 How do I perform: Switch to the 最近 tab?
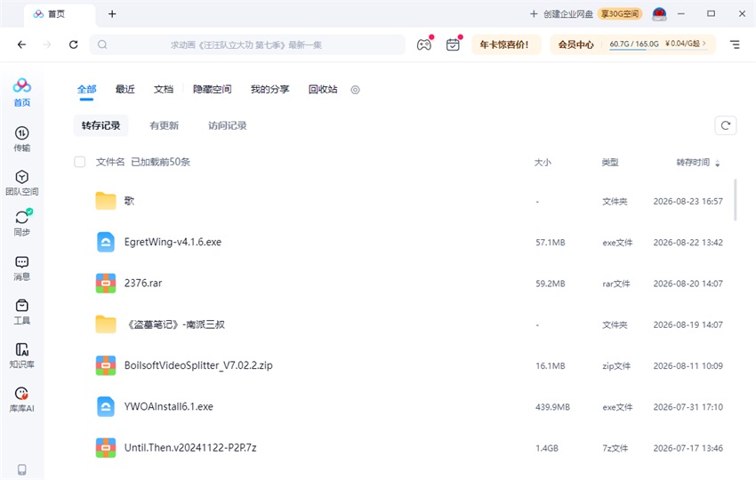pos(125,89)
